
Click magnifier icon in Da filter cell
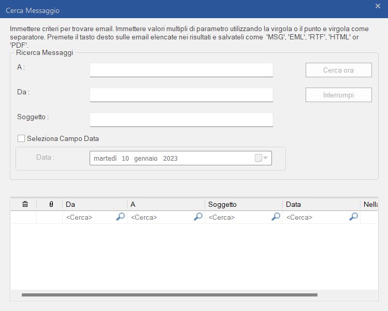click(x=120, y=217)
